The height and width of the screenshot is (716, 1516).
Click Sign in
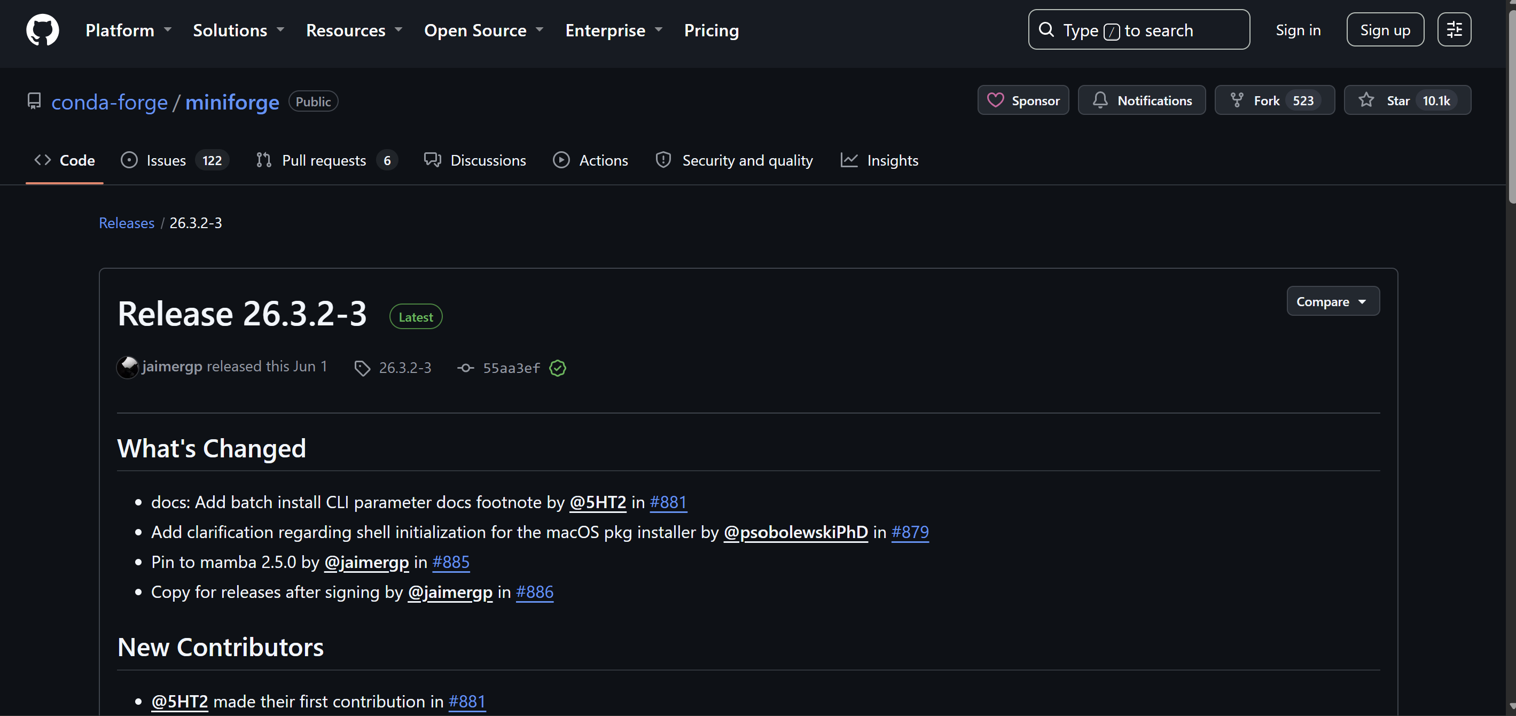coord(1298,30)
